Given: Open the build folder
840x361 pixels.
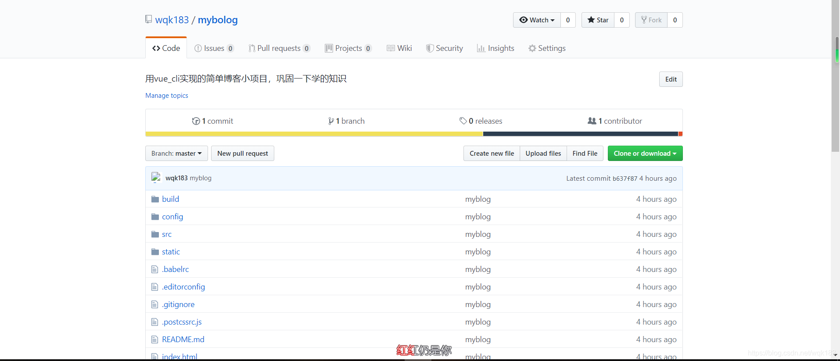Looking at the screenshot, I should point(170,199).
